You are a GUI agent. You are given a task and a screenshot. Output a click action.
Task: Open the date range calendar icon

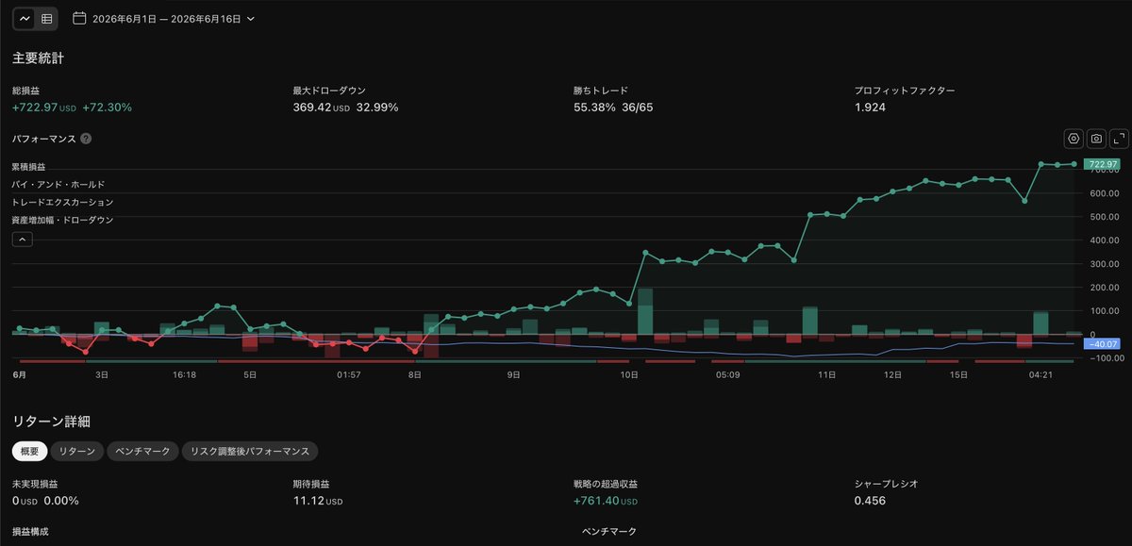[79, 18]
